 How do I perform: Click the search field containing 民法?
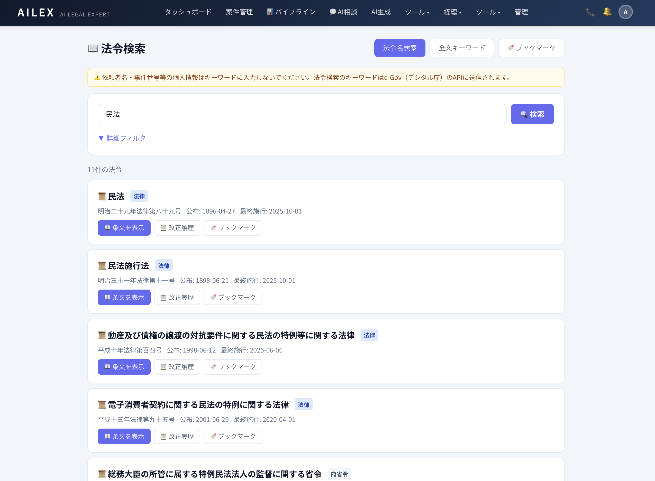coord(302,114)
